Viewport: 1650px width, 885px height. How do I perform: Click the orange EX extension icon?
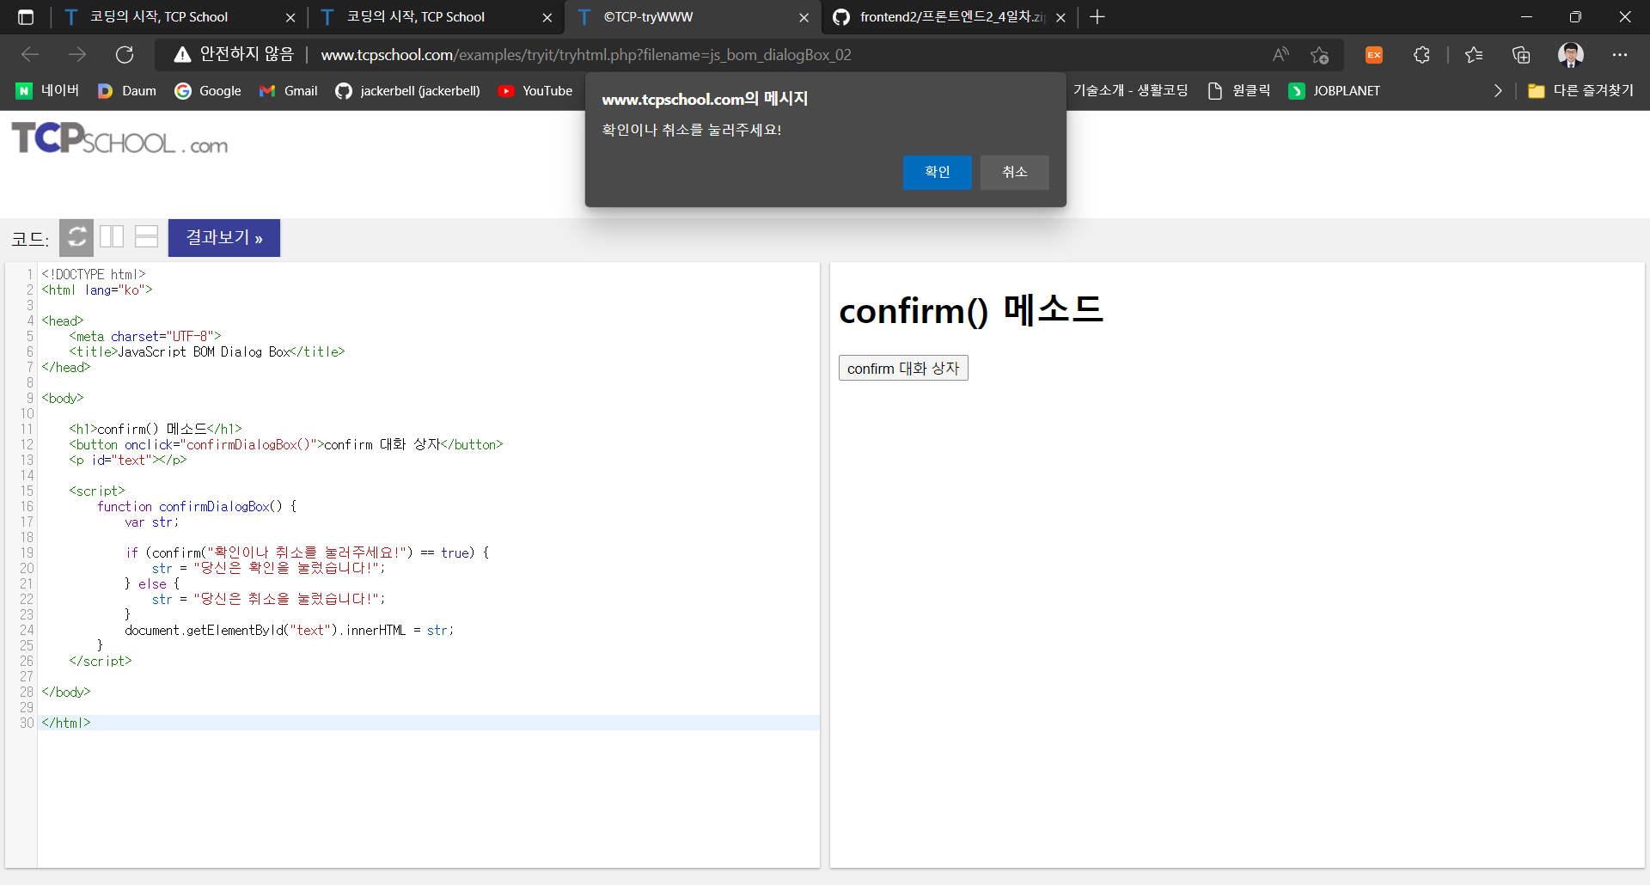click(1374, 55)
